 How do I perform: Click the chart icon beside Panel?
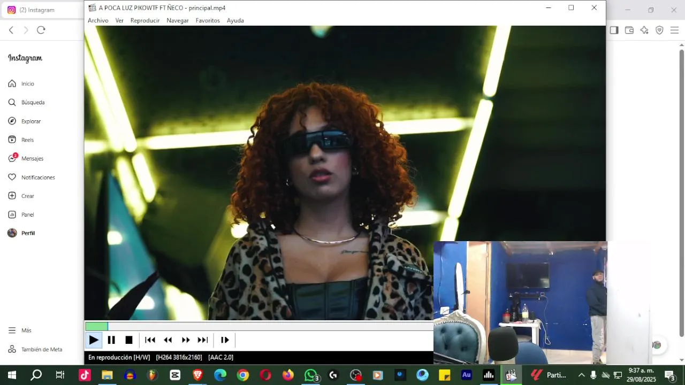(x=12, y=215)
